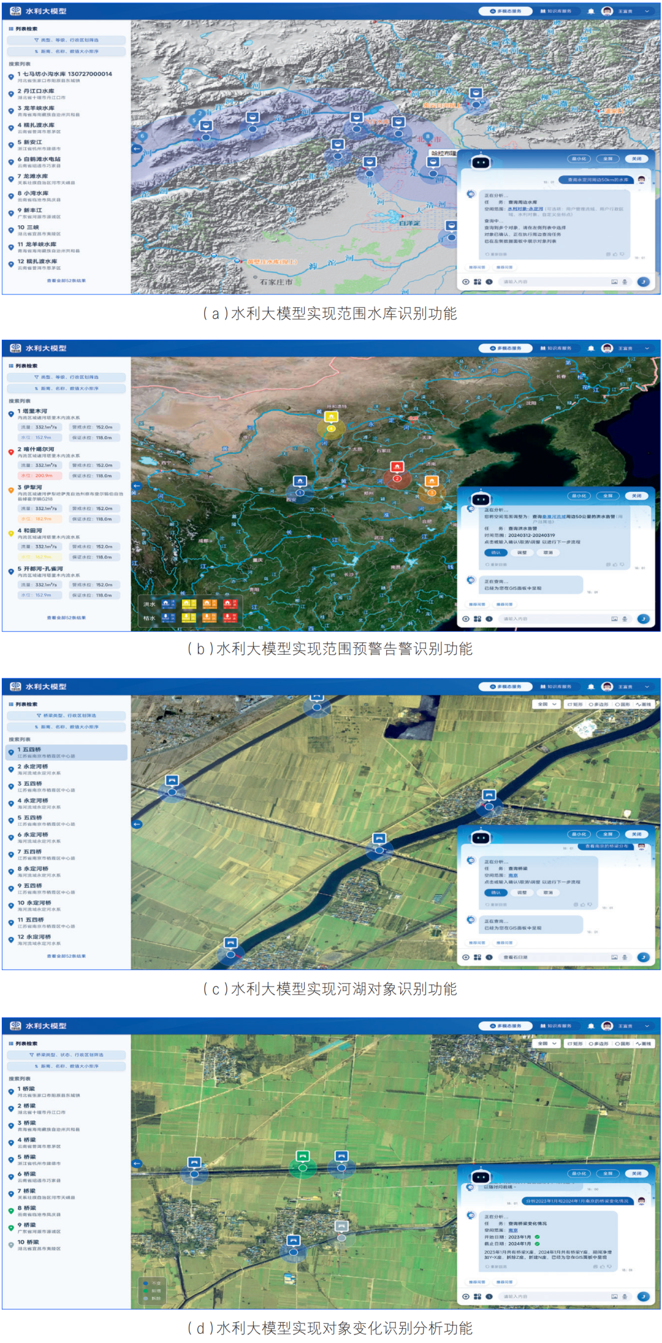Viewport: 662px width, 1343px height.
Task: Click the green bridge marker on panel (d) map
Action: [302, 1156]
